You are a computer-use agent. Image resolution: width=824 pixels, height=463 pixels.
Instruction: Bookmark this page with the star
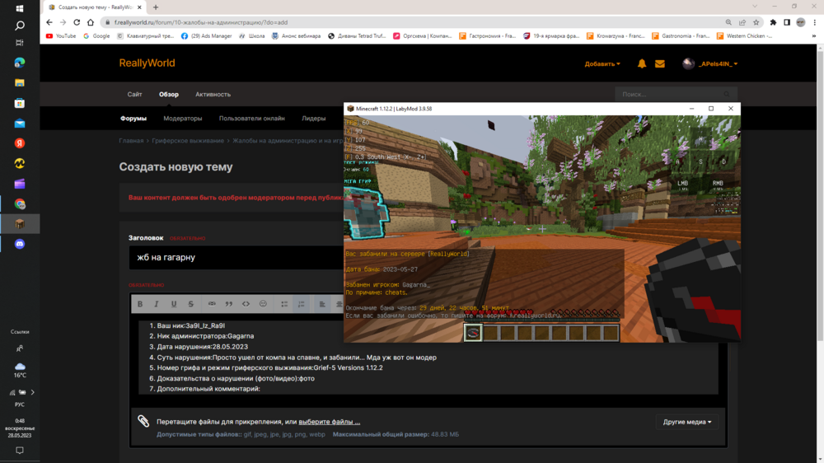756,22
